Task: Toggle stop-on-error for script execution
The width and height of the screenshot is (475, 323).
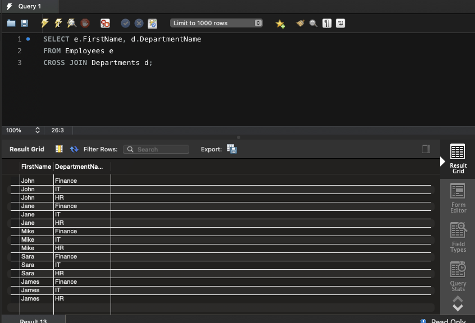Action: [x=105, y=24]
